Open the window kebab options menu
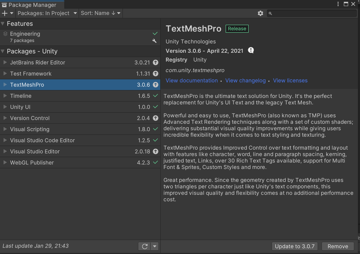 point(338,4)
